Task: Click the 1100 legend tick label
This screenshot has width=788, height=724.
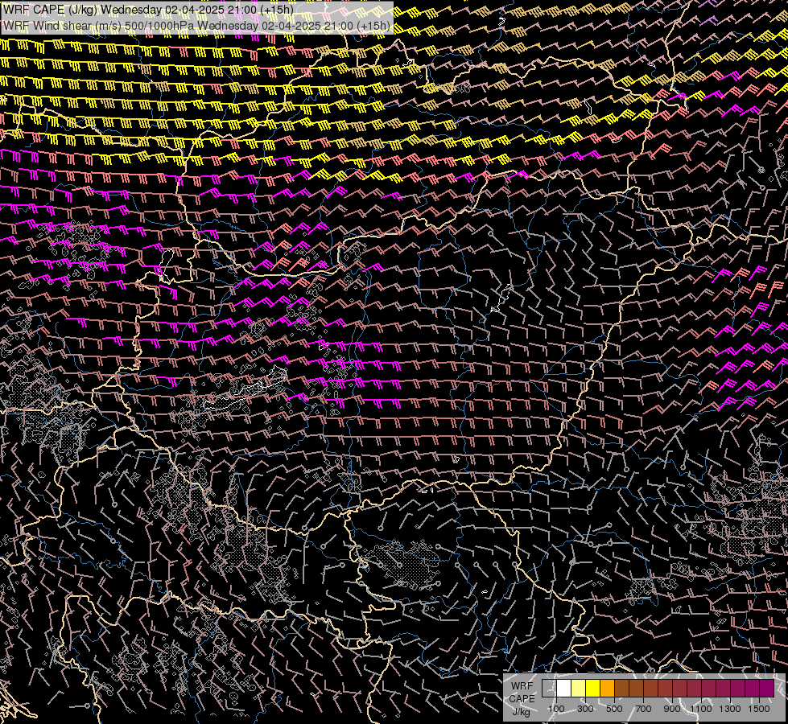Action: tap(701, 709)
